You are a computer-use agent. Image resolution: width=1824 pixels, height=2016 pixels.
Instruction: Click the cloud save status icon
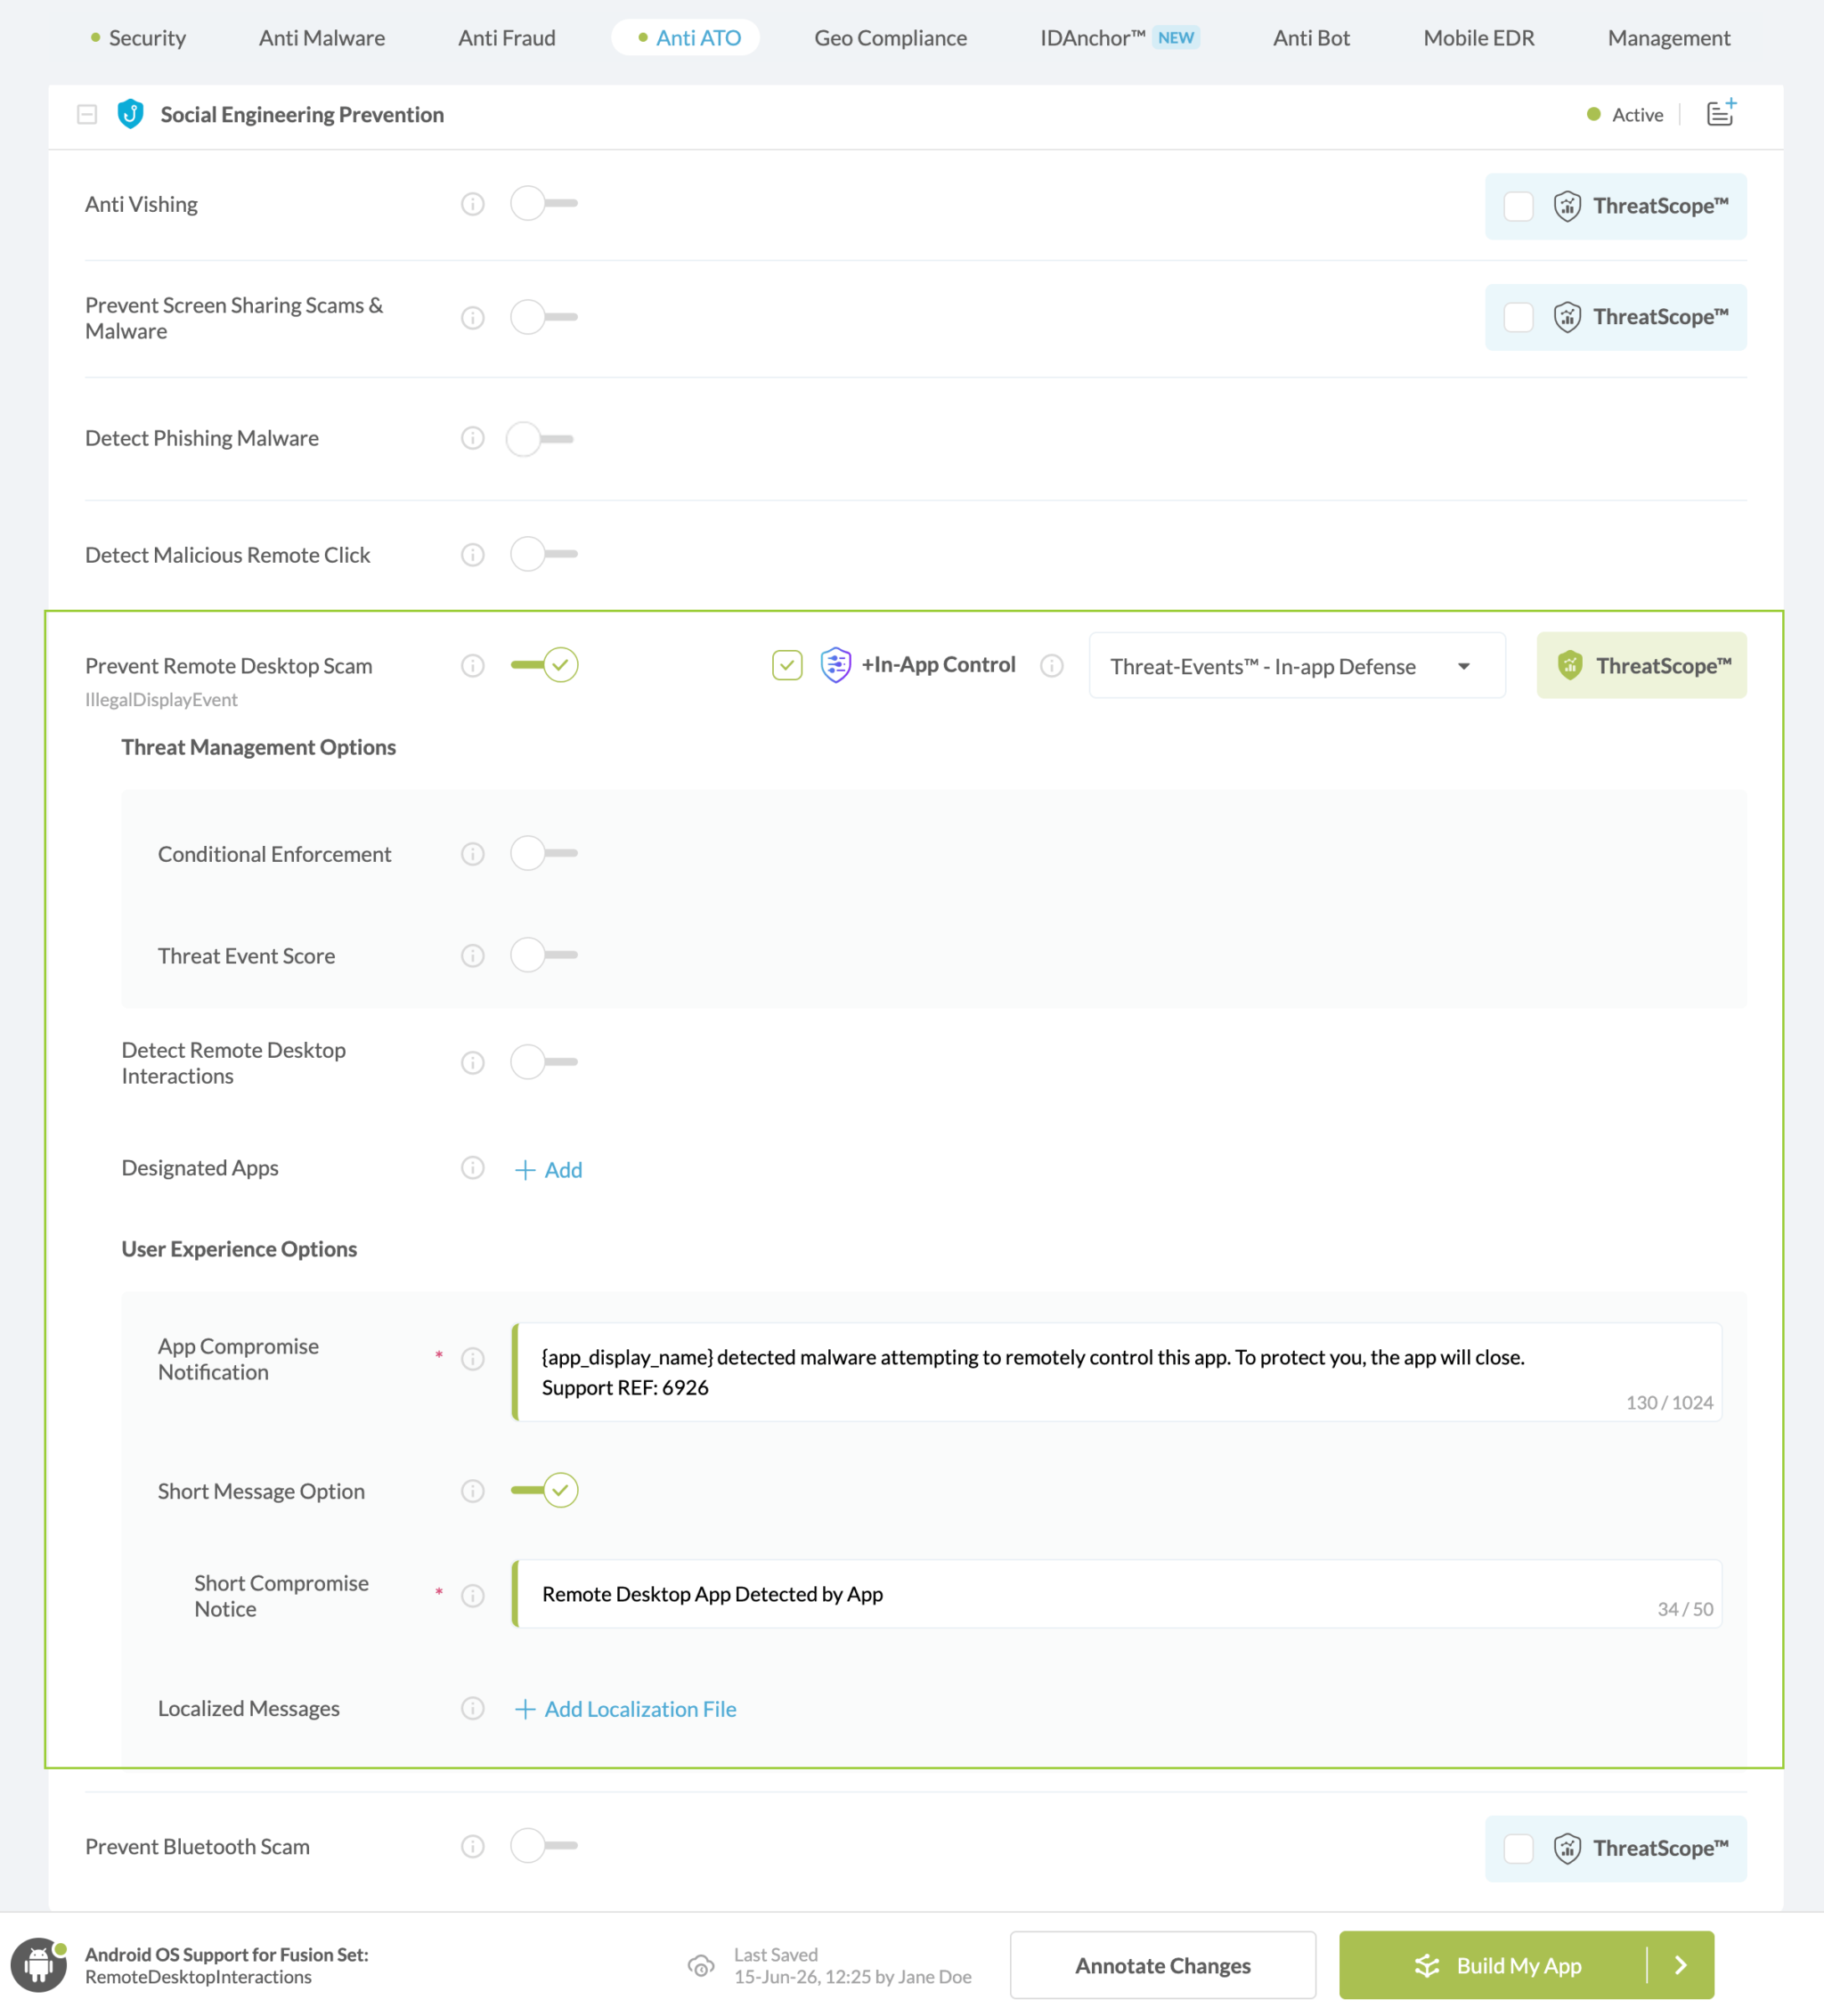[x=701, y=1966]
